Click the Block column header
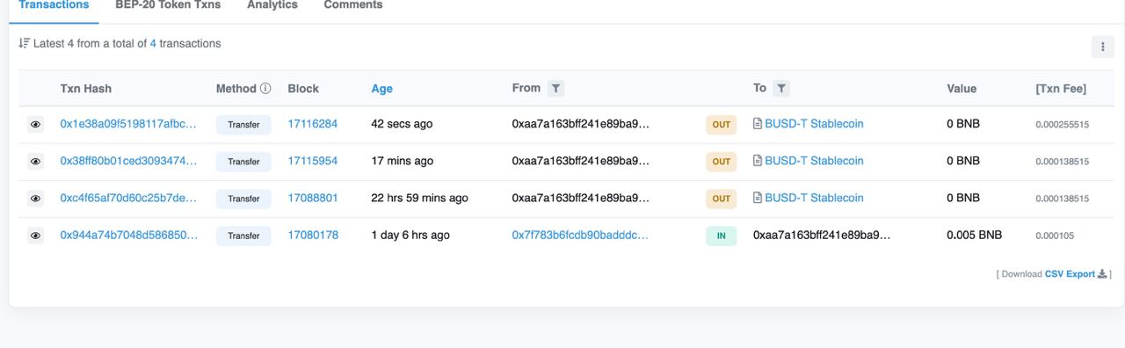The image size is (1125, 348). click(x=303, y=89)
